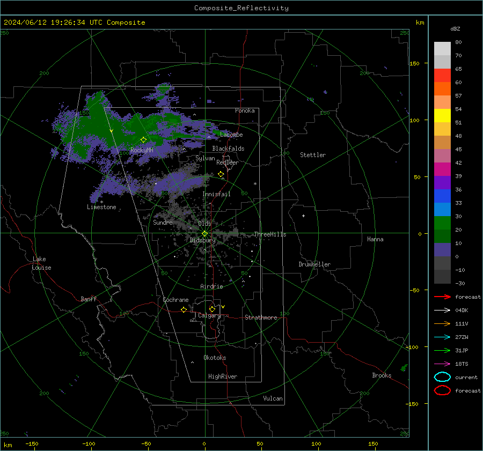The height and width of the screenshot is (451, 483).
Task: Click the cyan current ellipse icon
Action: point(442,377)
